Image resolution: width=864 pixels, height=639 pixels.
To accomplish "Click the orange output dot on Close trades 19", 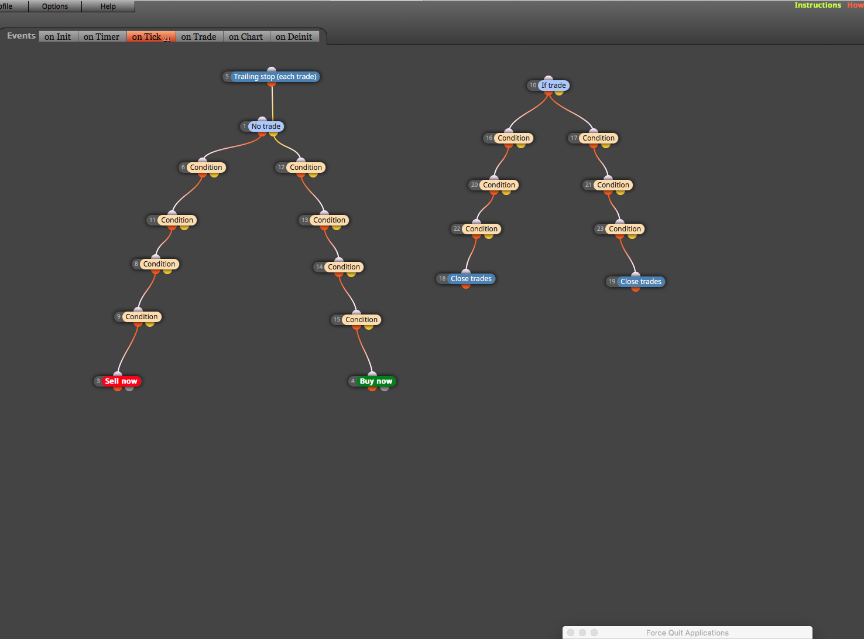I will click(x=636, y=289).
